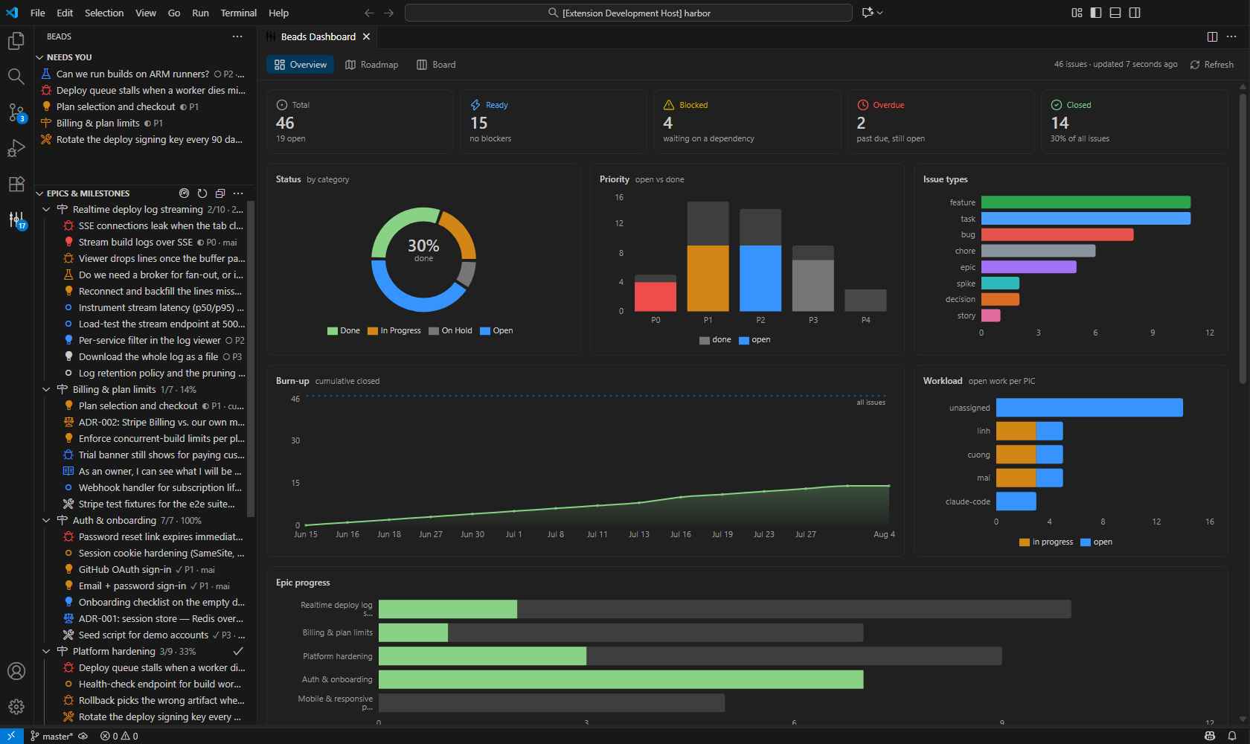1250x744 pixels.
Task: Collapse Platform hardening epic
Action: [x=46, y=652]
